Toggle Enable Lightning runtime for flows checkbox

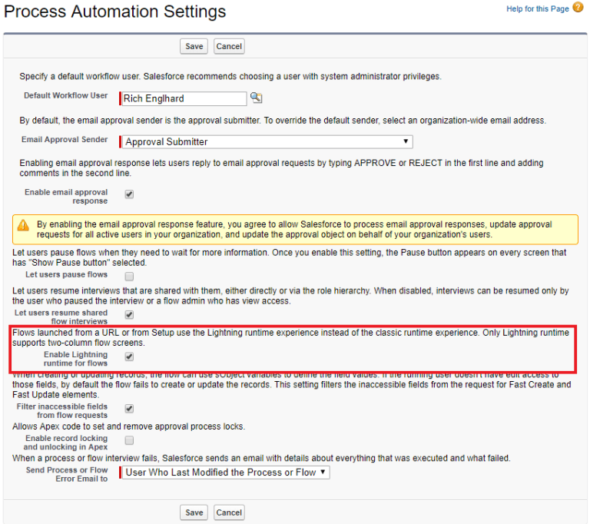[x=129, y=357]
